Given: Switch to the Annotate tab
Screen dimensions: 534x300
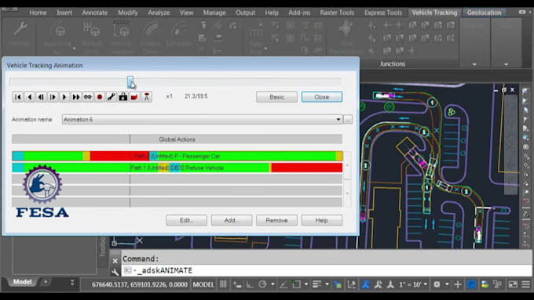Looking at the screenshot, I should tap(95, 13).
